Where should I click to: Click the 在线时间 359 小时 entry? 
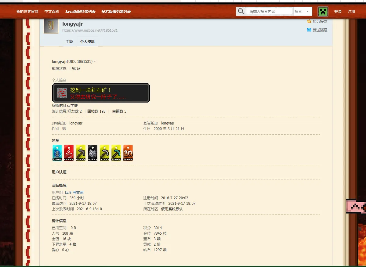[x=68, y=198]
